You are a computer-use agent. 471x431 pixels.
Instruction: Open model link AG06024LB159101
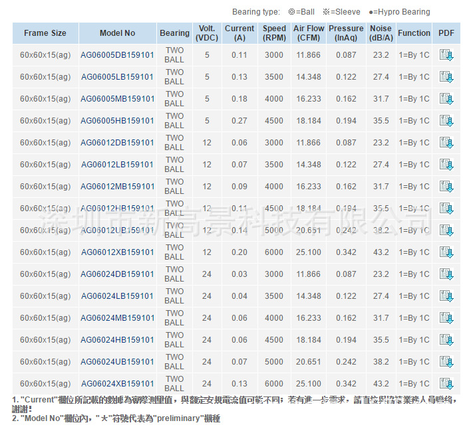[118, 296]
